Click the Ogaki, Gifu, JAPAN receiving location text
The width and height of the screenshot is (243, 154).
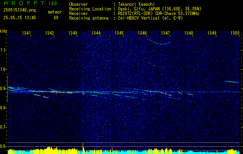click(159, 9)
